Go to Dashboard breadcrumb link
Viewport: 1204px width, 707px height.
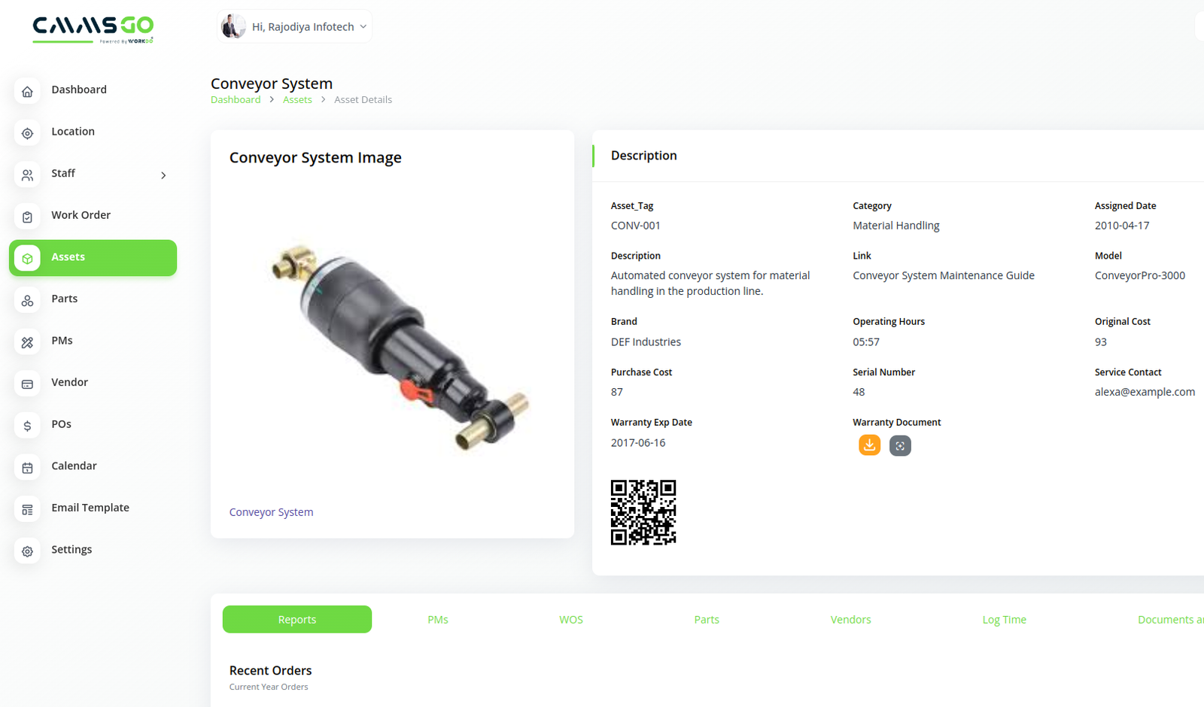(x=236, y=100)
